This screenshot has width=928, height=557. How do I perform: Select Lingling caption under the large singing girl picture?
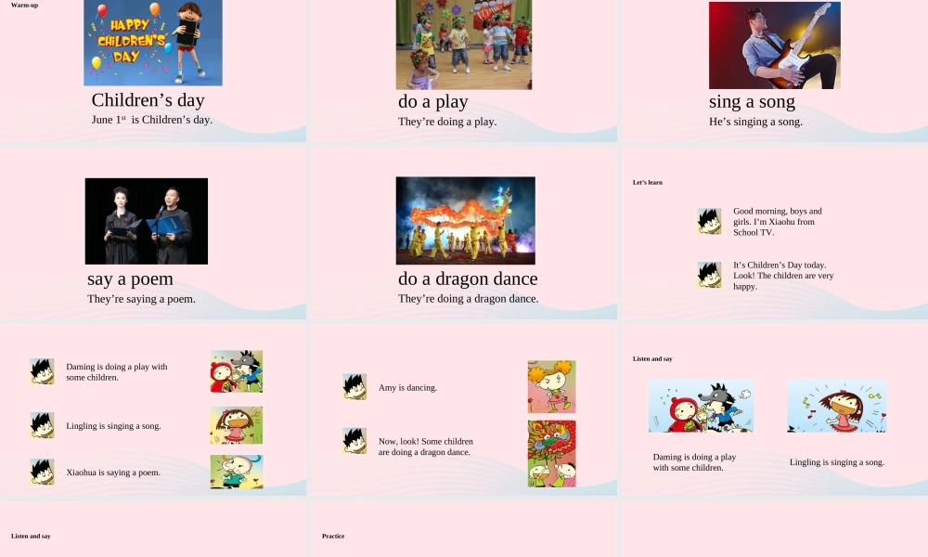pyautogui.click(x=837, y=462)
